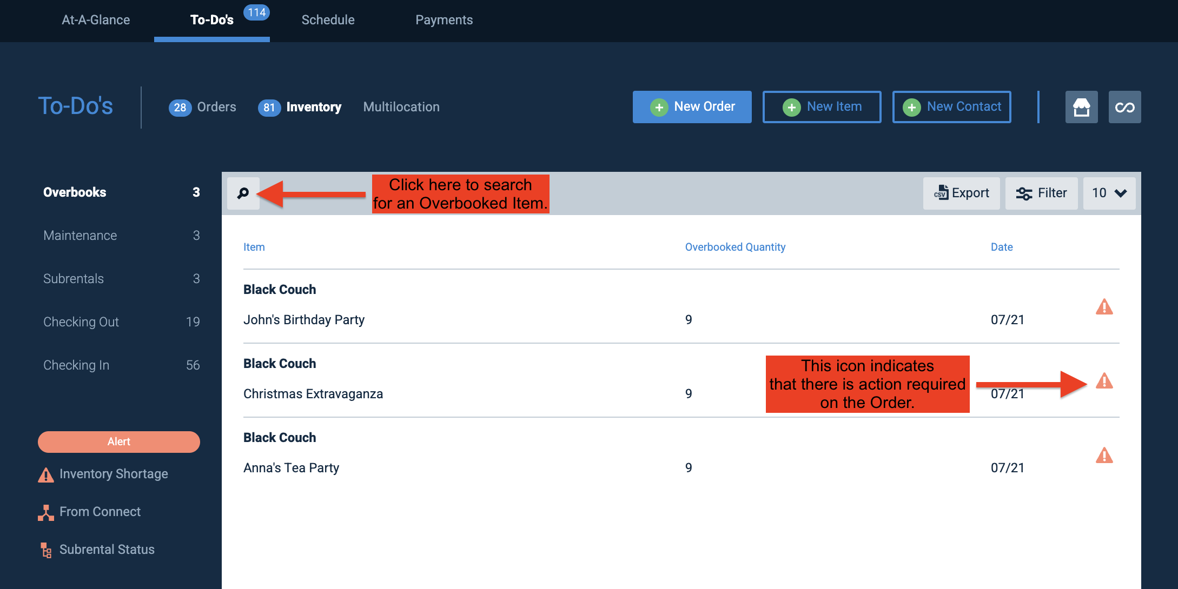The height and width of the screenshot is (589, 1178).
Task: Open Checking In list
Action: coord(122,365)
